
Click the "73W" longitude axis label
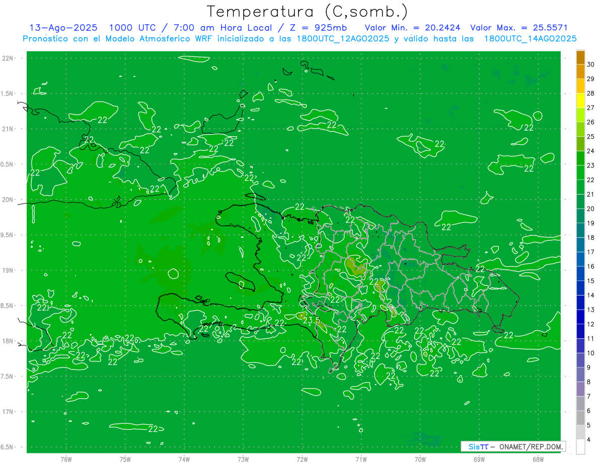[x=243, y=459]
